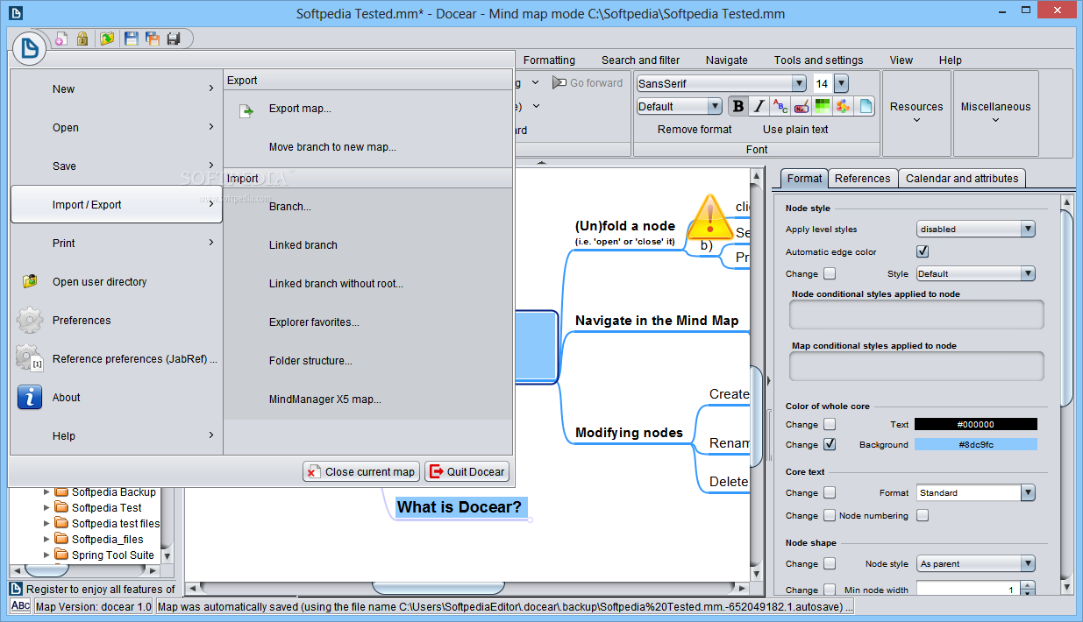
Task: Click the colored ABC text color icon
Action: (780, 106)
